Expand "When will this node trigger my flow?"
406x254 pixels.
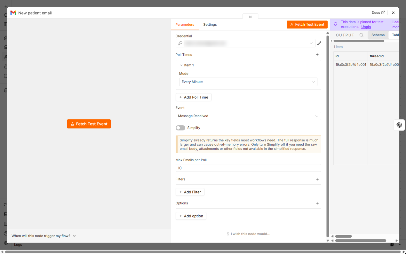coord(44,236)
